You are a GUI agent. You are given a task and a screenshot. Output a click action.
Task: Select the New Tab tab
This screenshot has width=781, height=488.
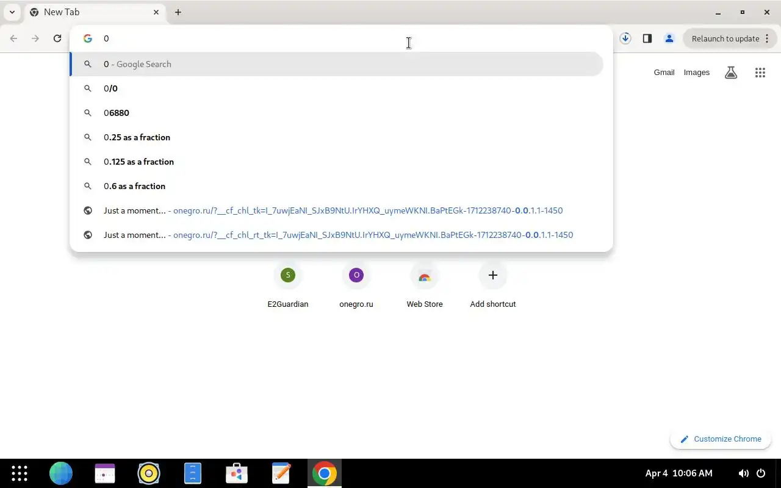coord(95,12)
